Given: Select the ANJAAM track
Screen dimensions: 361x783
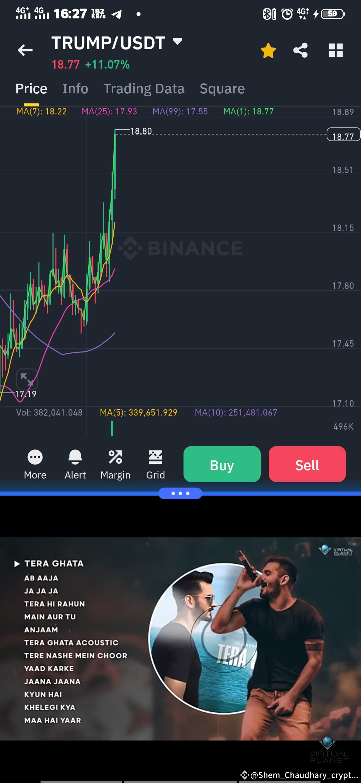Looking at the screenshot, I should tap(41, 630).
